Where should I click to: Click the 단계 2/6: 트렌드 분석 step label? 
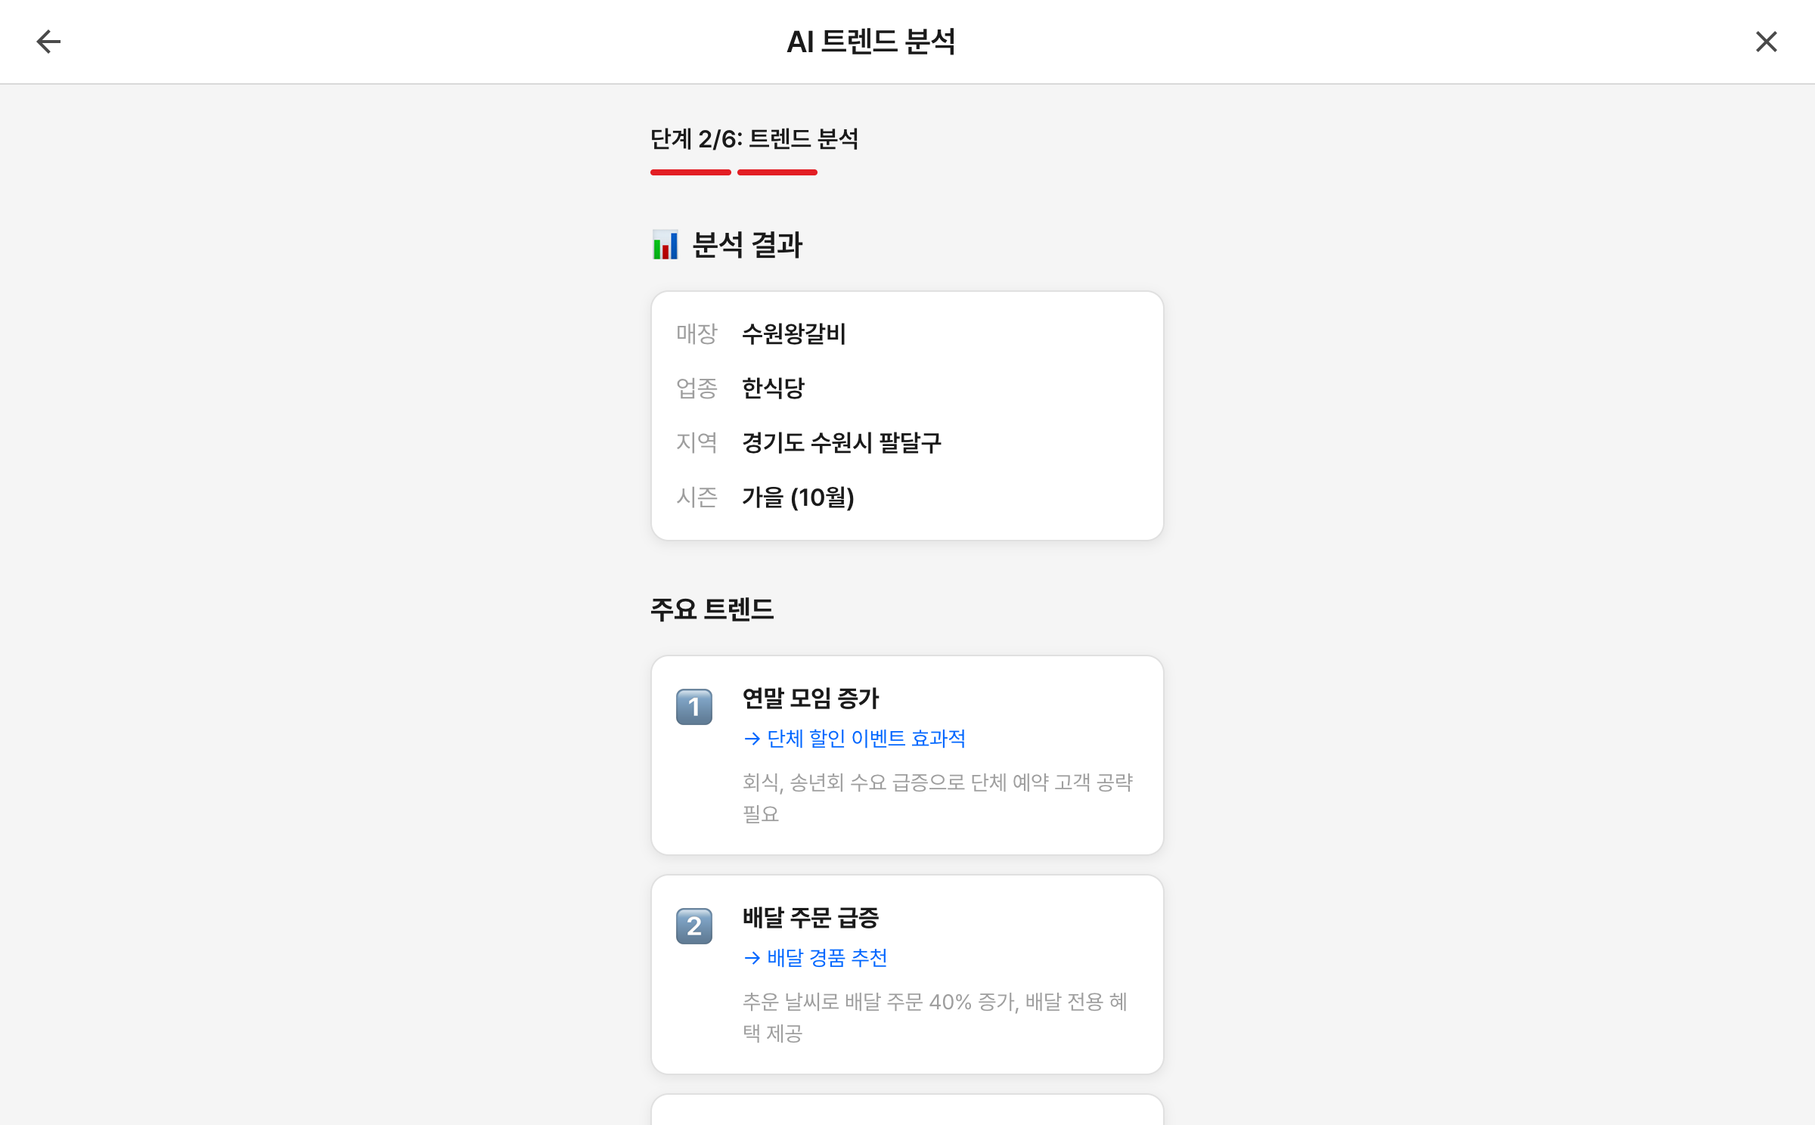pyautogui.click(x=754, y=139)
